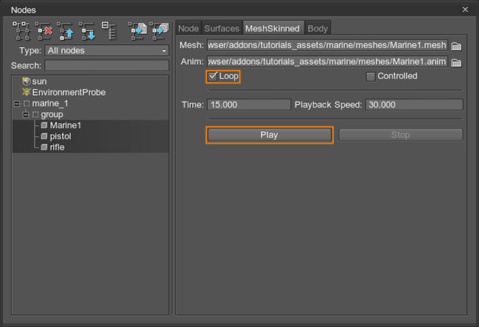The width and height of the screenshot is (479, 327).
Task: Collapse the group tree node
Action: [26, 115]
